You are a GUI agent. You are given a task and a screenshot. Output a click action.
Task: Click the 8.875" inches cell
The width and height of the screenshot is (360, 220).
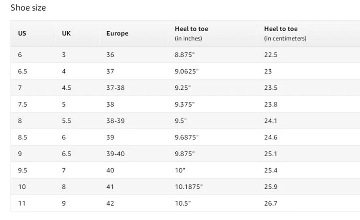184,55
